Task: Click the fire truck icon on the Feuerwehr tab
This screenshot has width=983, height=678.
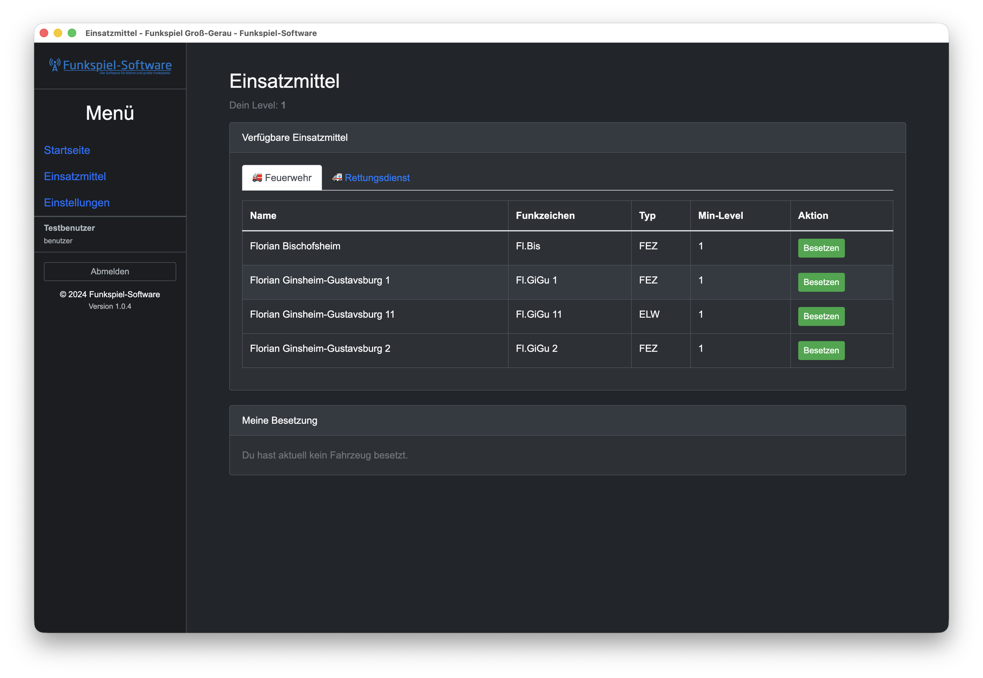Action: [x=257, y=177]
